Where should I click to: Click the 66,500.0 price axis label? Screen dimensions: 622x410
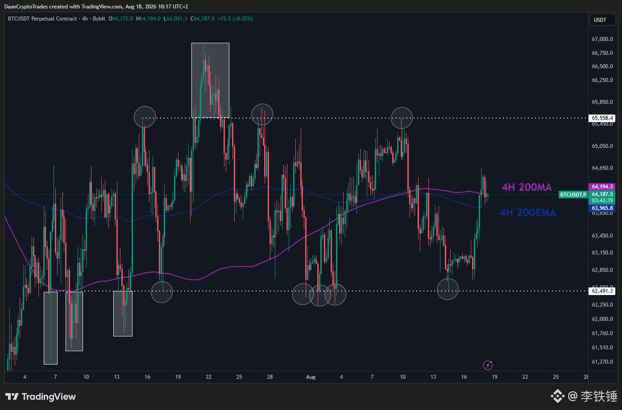point(602,66)
